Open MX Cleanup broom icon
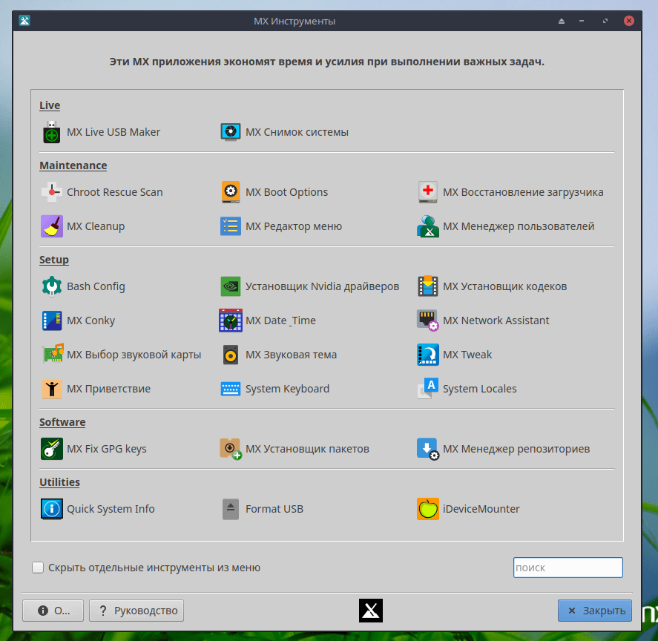658x641 pixels. click(x=51, y=226)
